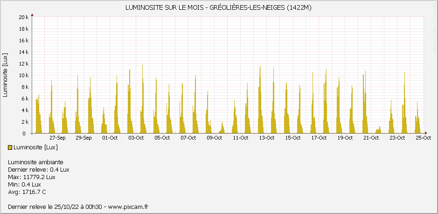Click the 10 k y-axis tick label
This screenshot has width=438, height=214.
pyautogui.click(x=24, y=75)
